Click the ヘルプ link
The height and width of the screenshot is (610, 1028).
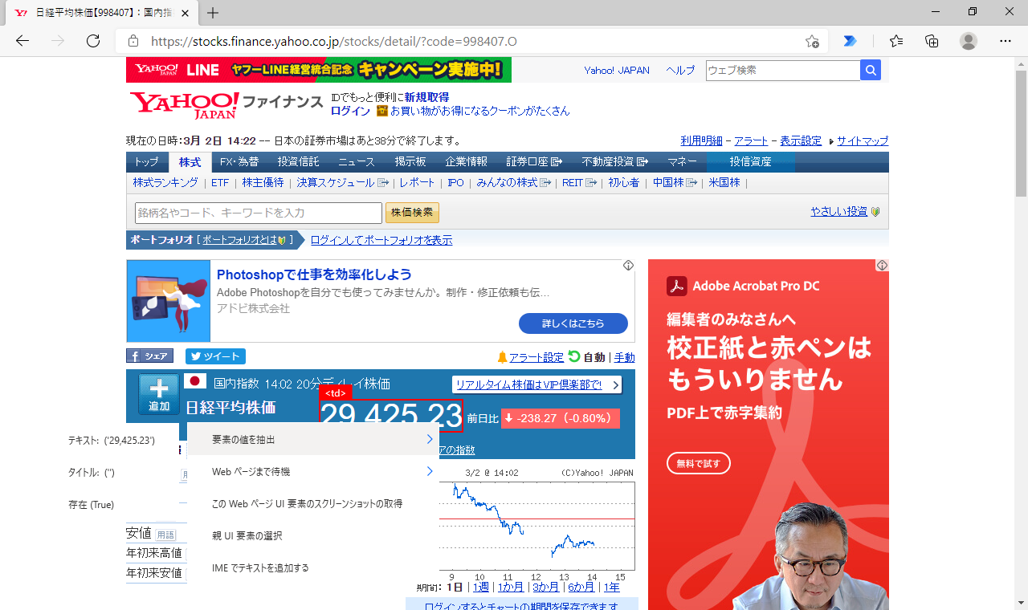pyautogui.click(x=680, y=71)
